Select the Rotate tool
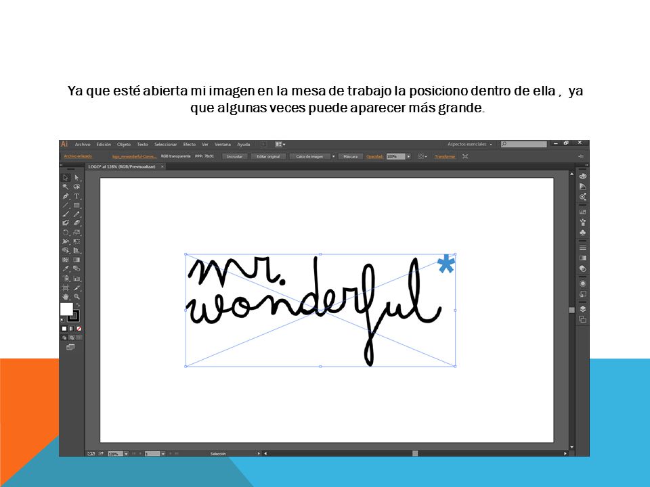The height and width of the screenshot is (487, 650). 66,232
